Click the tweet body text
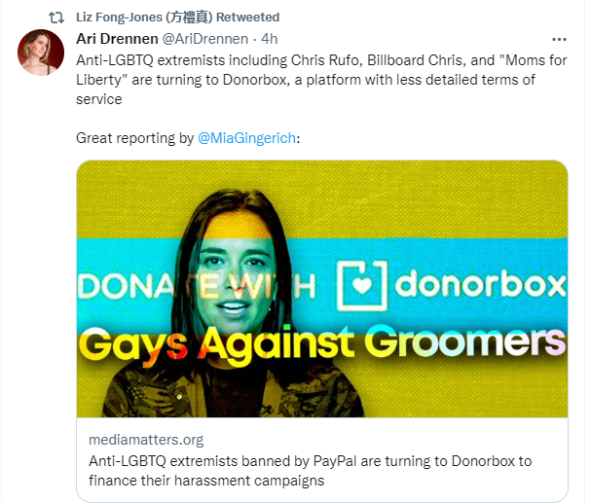 tap(321, 80)
